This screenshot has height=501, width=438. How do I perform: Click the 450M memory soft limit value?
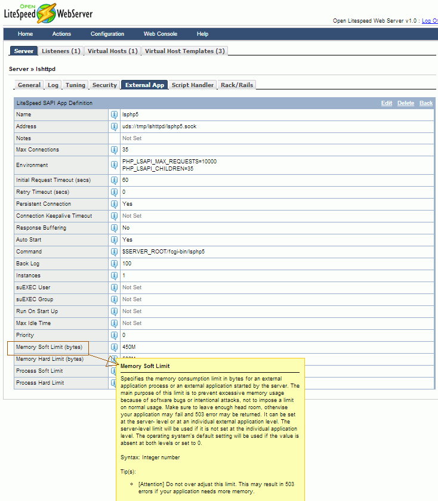click(129, 347)
